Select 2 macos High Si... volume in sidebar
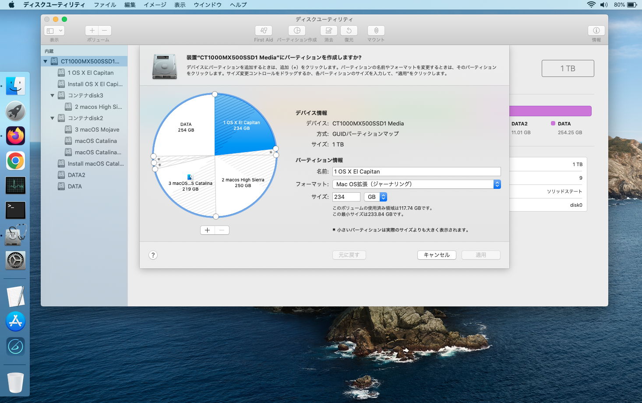 [84, 107]
